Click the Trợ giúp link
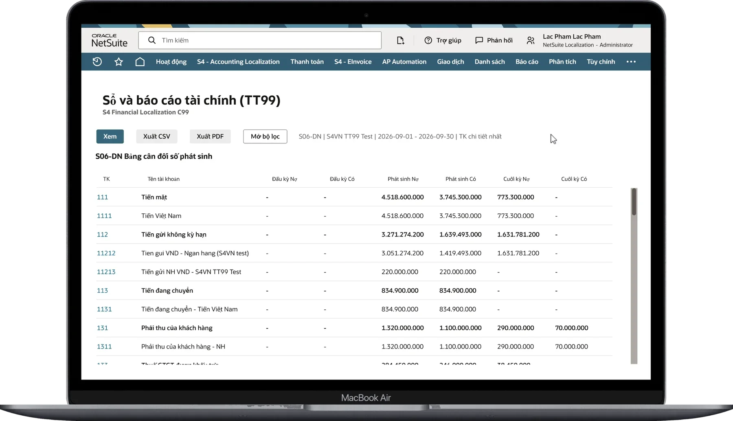 [449, 40]
